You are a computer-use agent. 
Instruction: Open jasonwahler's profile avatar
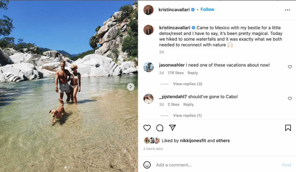click(x=149, y=67)
